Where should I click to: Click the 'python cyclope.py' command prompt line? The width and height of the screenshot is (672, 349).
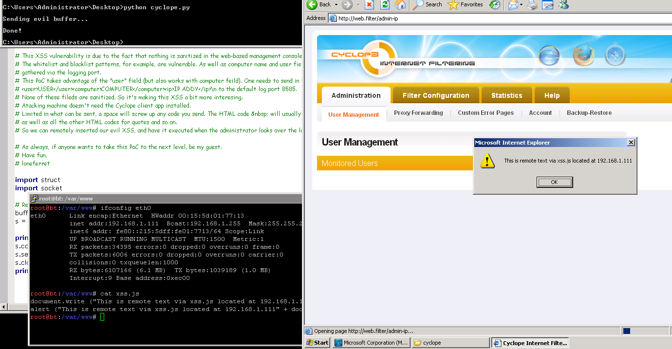click(x=96, y=7)
